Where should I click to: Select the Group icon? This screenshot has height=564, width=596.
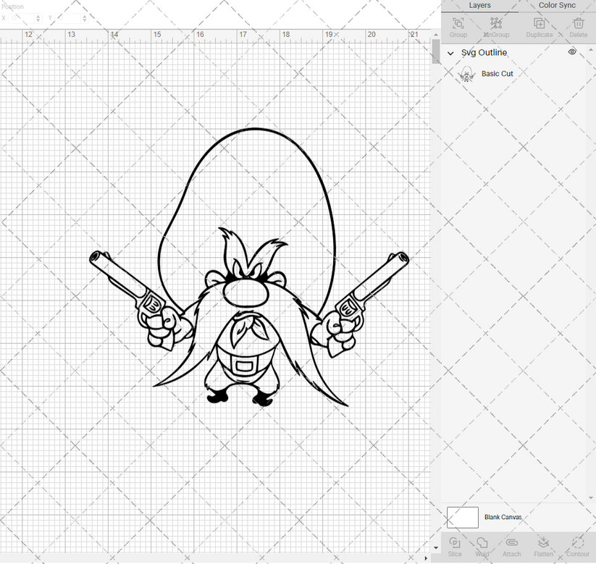tap(458, 24)
